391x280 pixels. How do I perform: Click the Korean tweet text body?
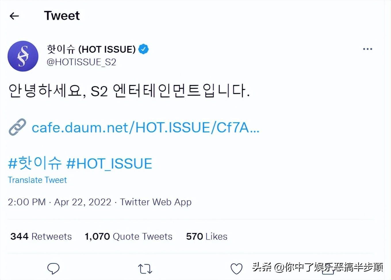129,91
